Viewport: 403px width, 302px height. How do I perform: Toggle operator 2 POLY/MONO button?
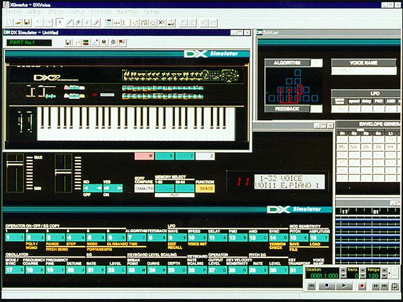tap(35, 237)
